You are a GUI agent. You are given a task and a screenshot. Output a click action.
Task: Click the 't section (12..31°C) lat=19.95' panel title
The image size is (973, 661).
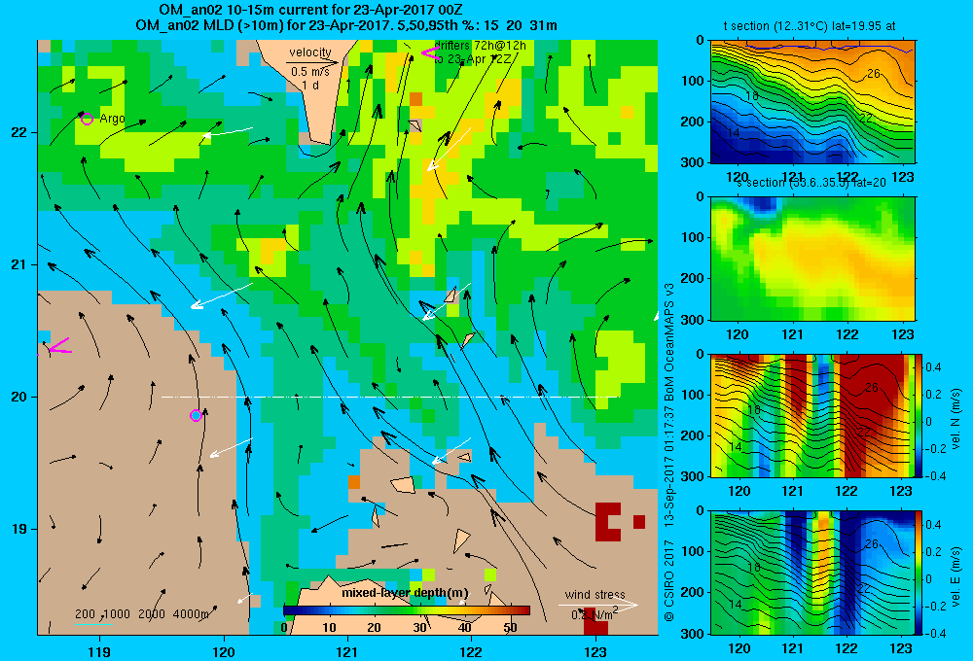coord(810,26)
